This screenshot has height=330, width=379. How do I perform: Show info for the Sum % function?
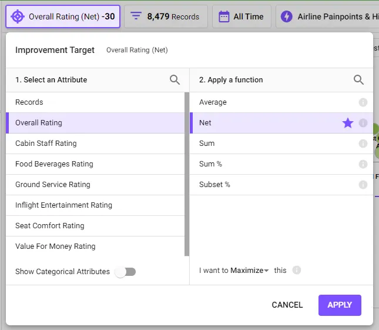click(363, 164)
